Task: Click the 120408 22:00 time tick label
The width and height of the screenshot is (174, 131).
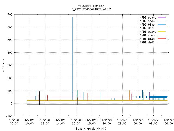Action: (x=122, y=122)
